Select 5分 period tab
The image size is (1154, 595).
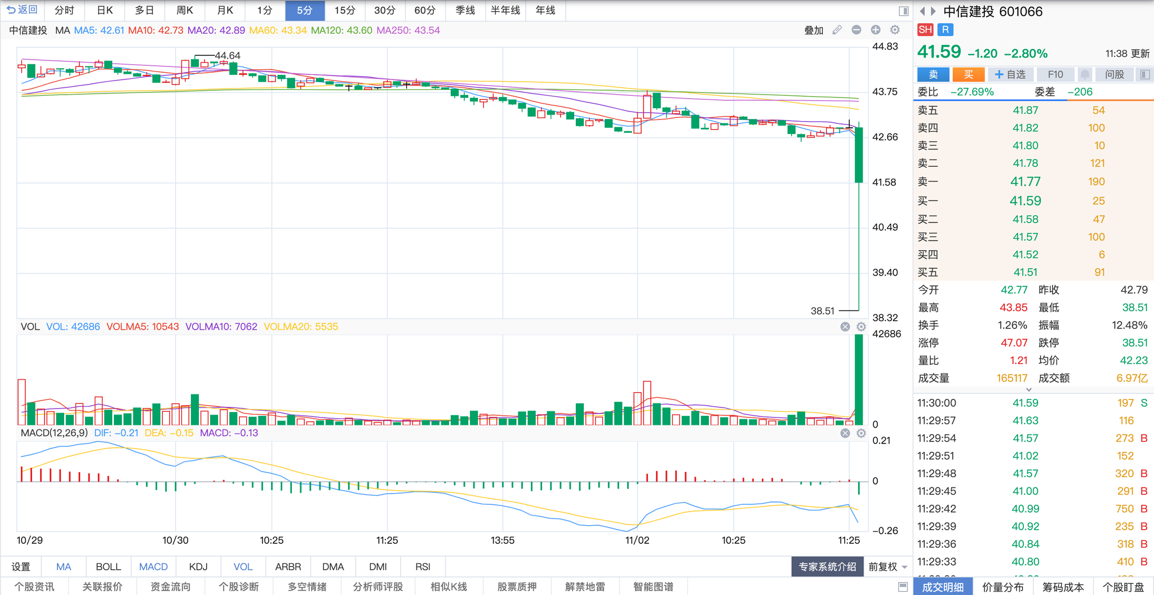click(x=305, y=10)
